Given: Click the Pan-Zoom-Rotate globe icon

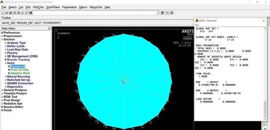Looking at the screenshot, I should pyautogui.click(x=15, y=13).
